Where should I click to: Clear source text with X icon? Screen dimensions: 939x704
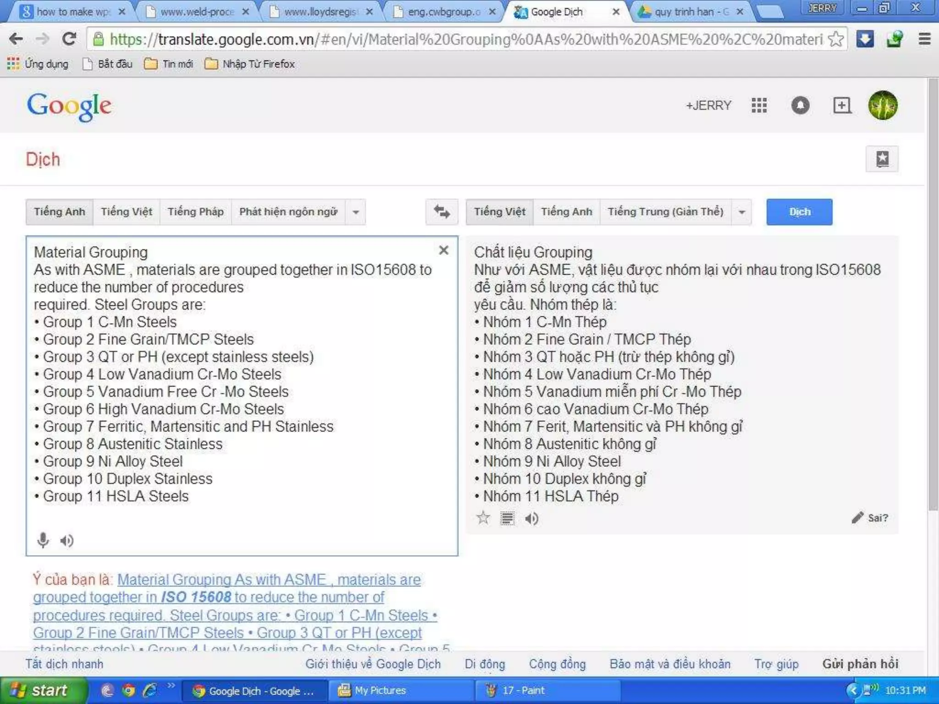[x=443, y=250]
